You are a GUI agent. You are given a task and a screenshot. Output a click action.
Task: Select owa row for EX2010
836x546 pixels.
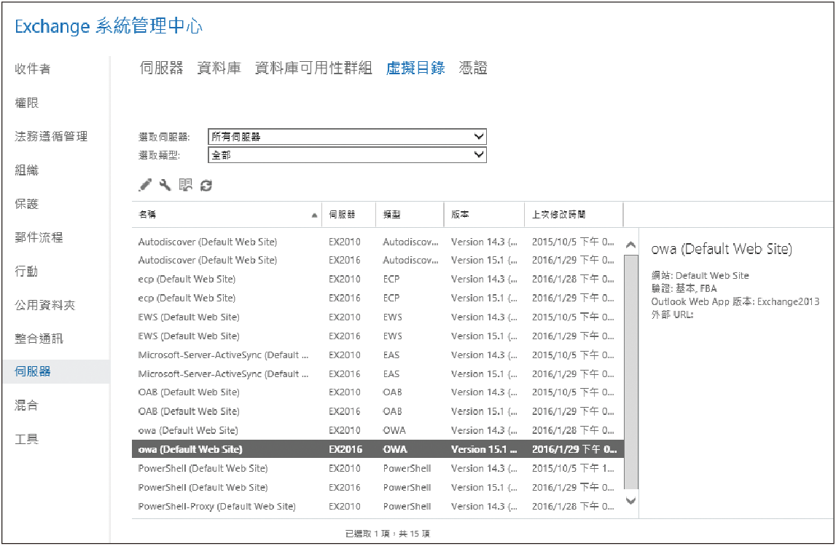(378, 430)
